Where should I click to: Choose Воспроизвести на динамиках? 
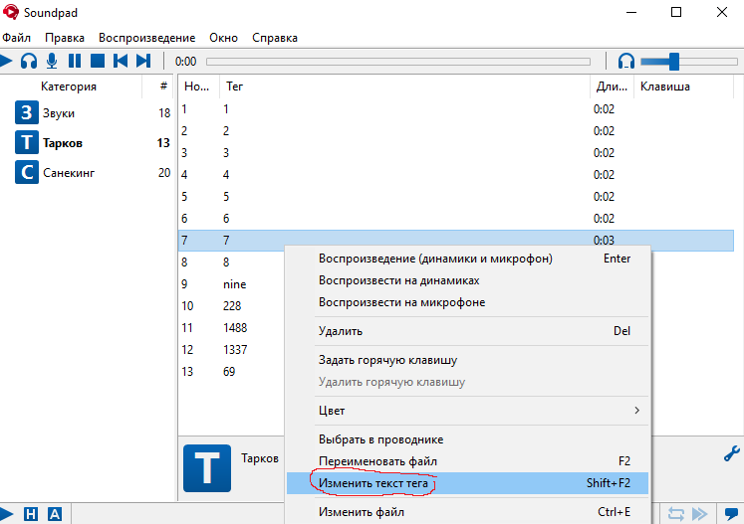pos(467,280)
